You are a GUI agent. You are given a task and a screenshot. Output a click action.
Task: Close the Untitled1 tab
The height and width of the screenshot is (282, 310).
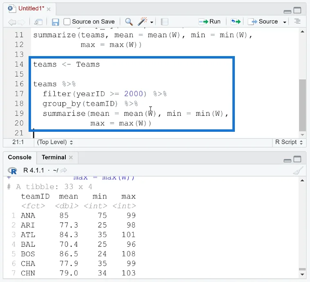tap(49, 9)
